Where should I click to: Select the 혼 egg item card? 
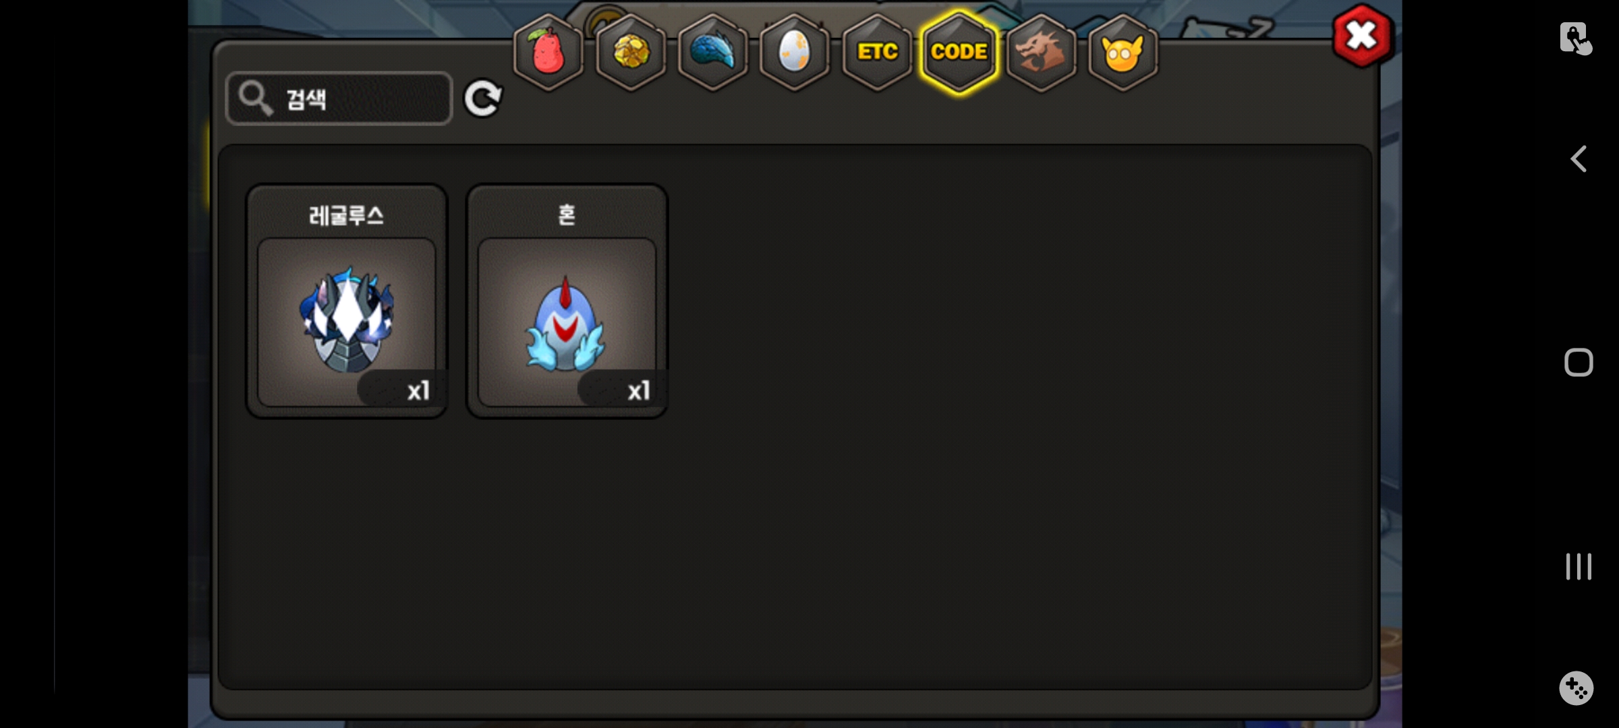tap(567, 301)
